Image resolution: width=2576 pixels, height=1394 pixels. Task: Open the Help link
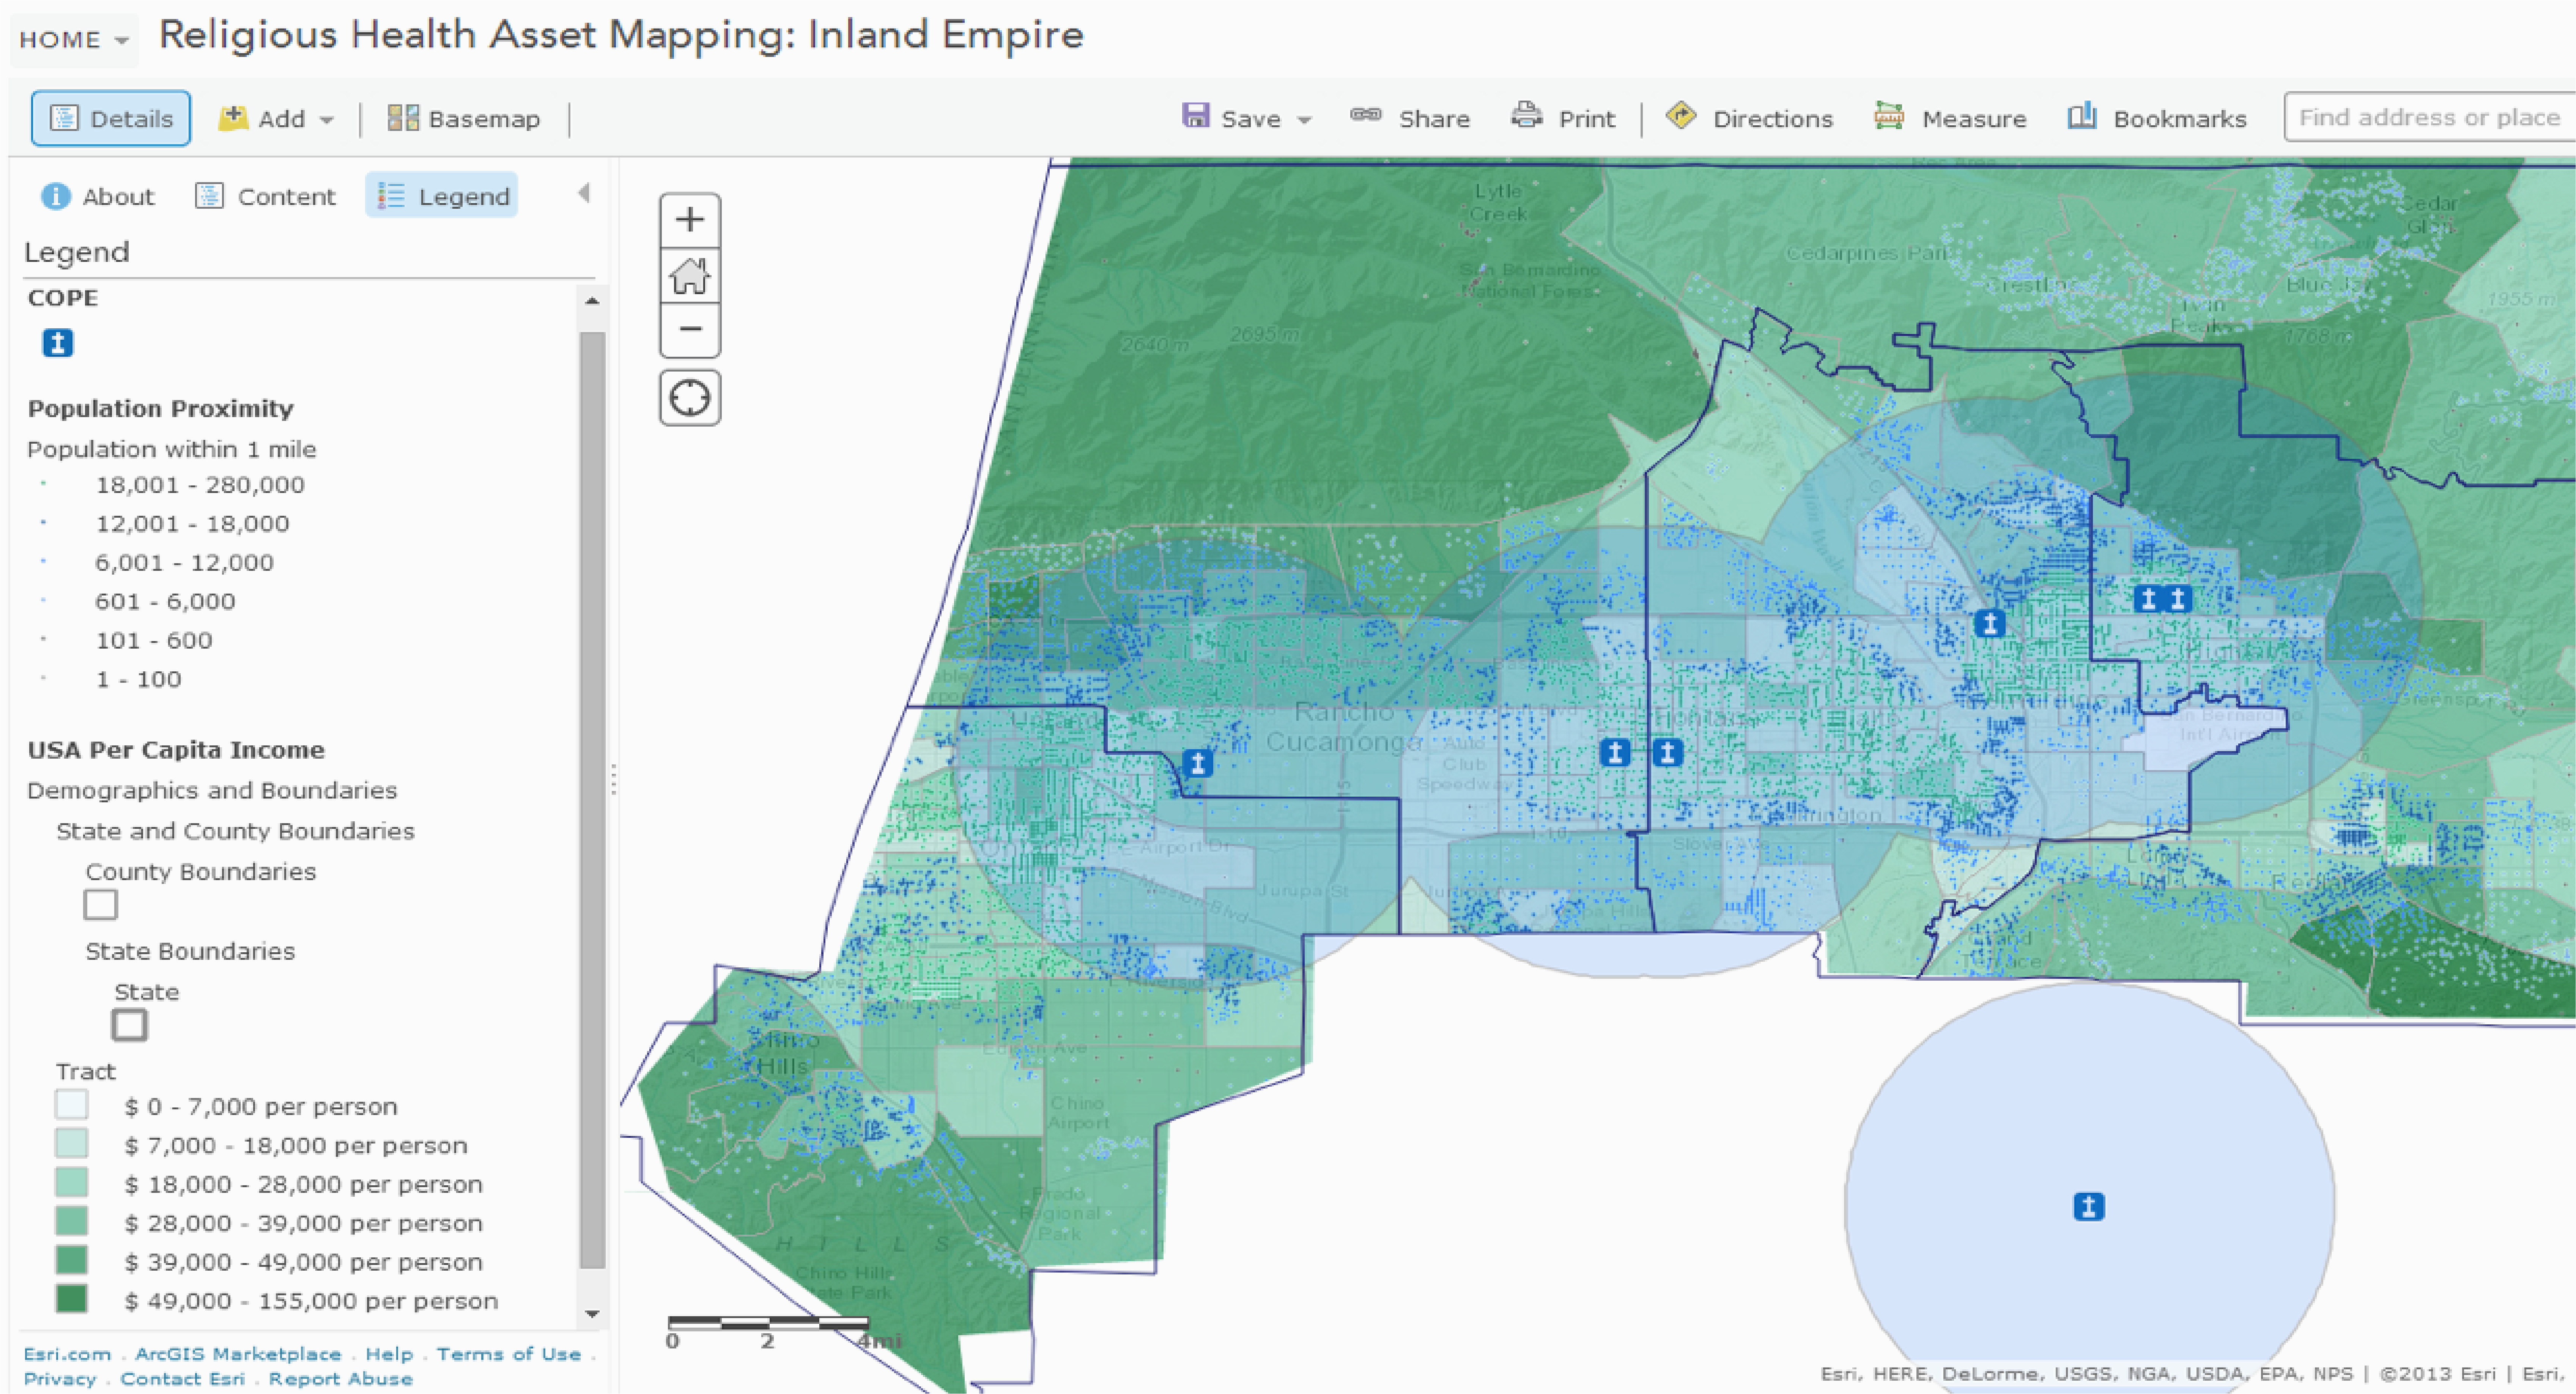[389, 1354]
